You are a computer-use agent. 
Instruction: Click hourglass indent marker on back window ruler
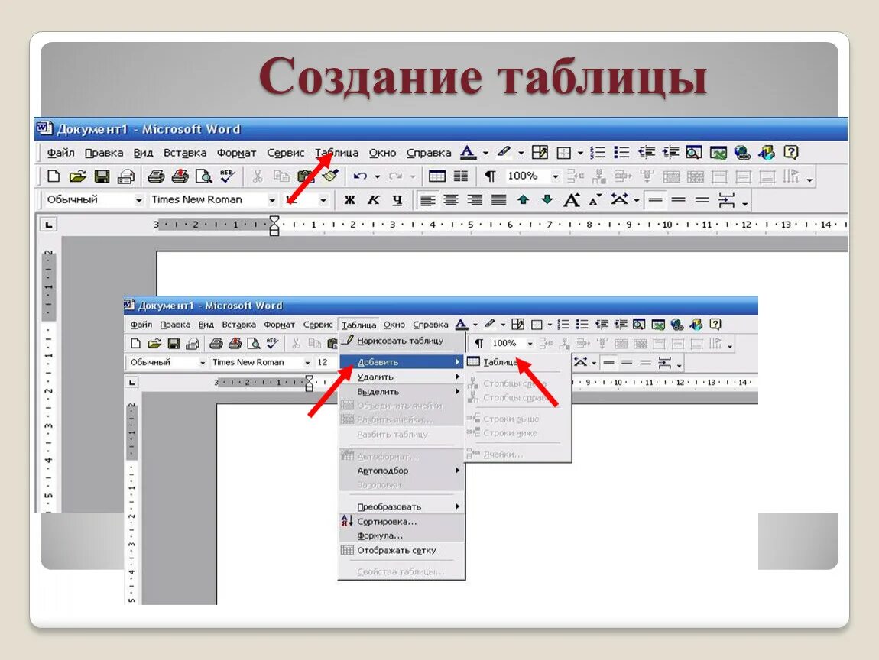[x=274, y=225]
